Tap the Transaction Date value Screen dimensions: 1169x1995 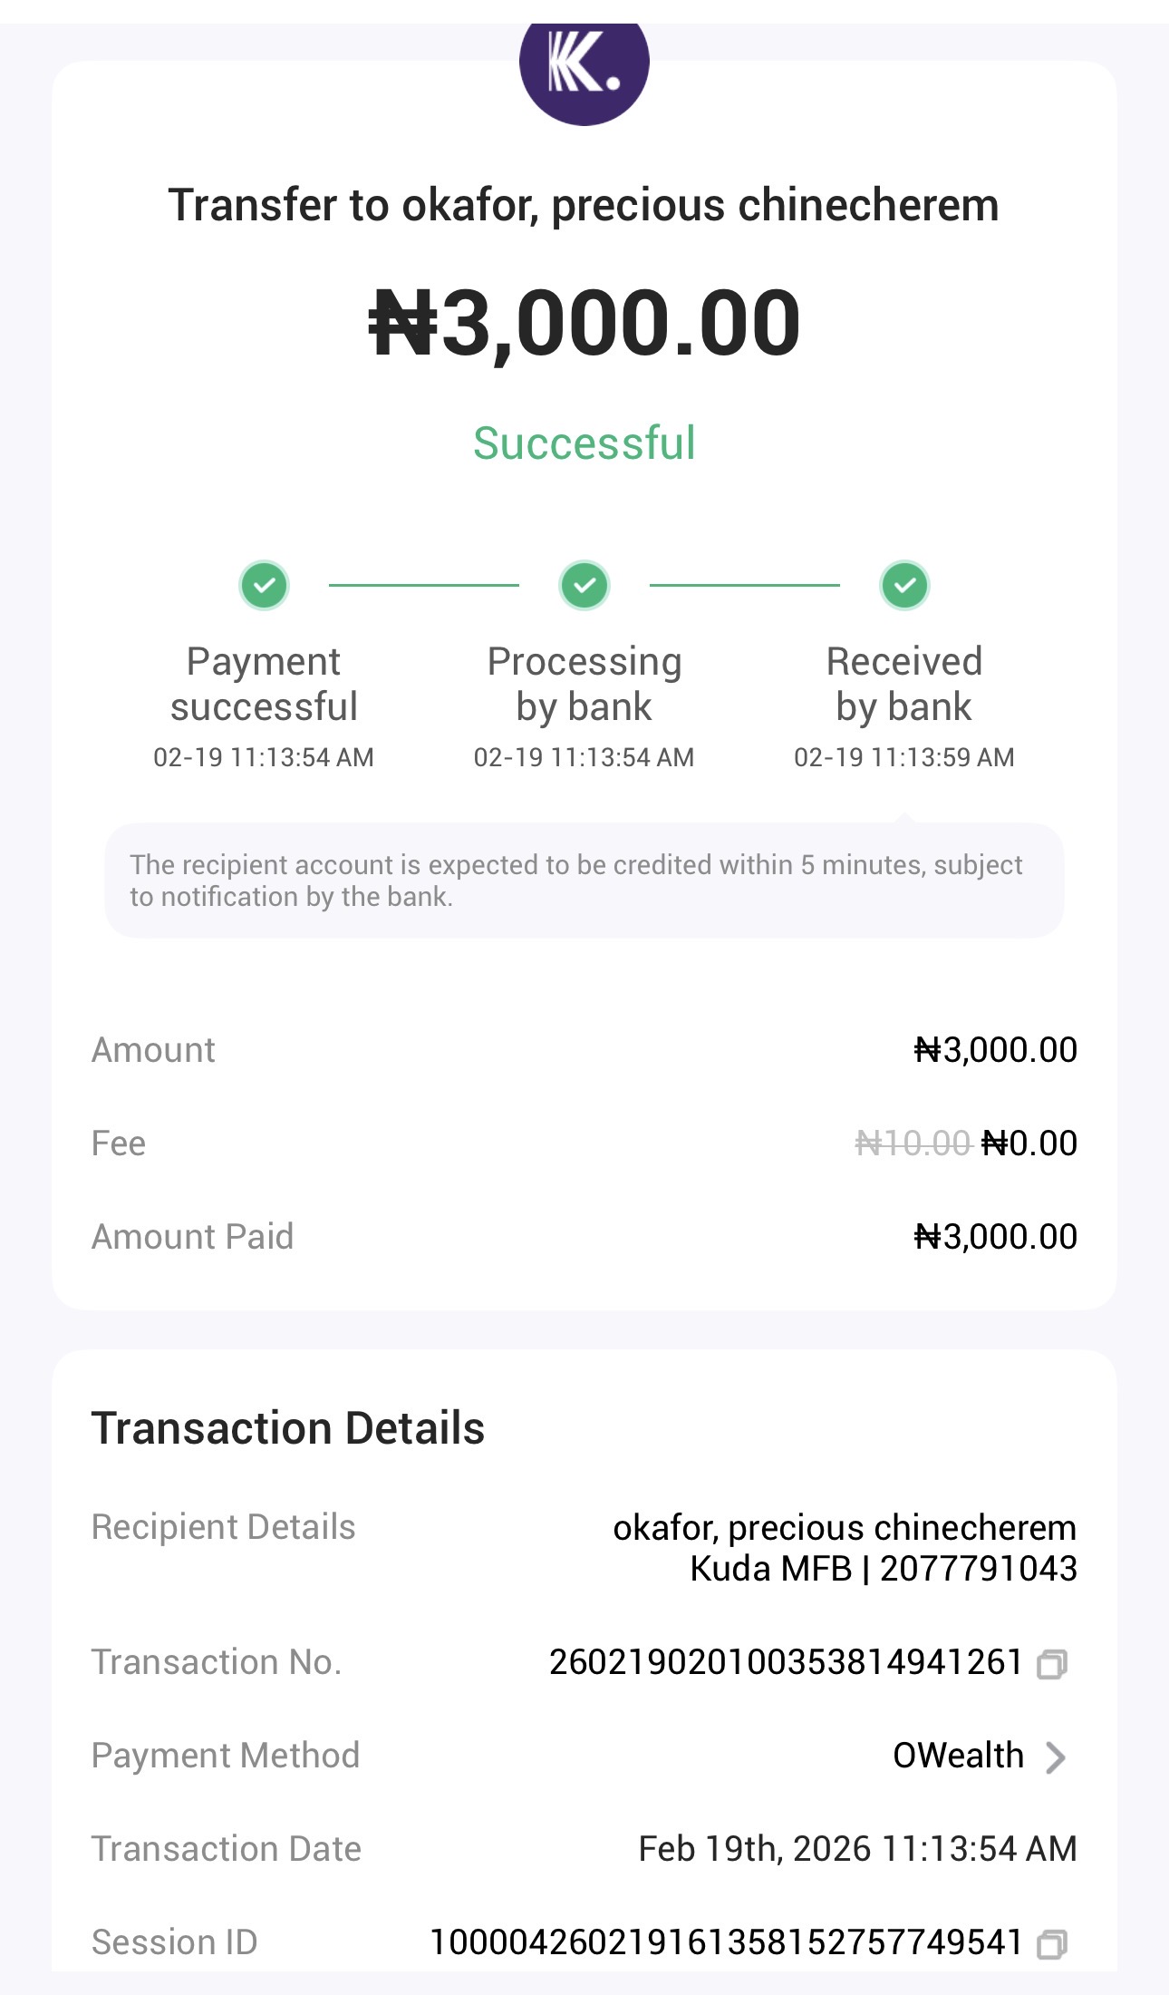point(857,1849)
